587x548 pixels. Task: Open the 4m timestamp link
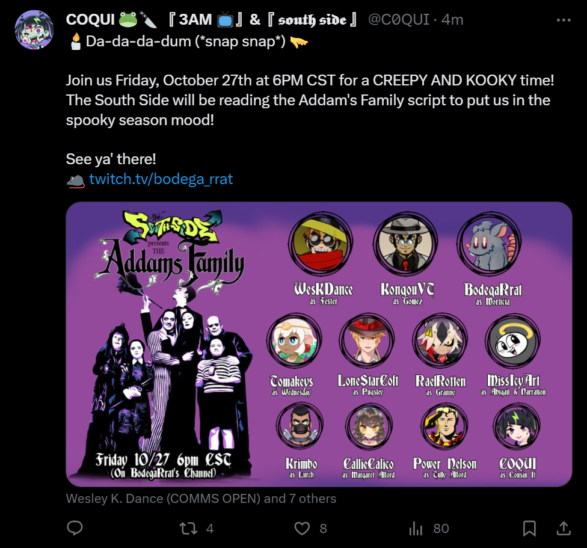point(452,19)
